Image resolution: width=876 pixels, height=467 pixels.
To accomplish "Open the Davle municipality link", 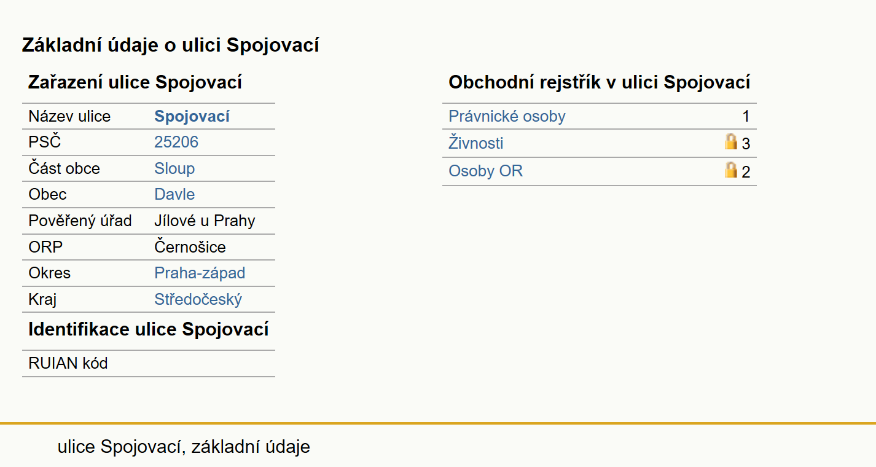I will click(x=174, y=194).
